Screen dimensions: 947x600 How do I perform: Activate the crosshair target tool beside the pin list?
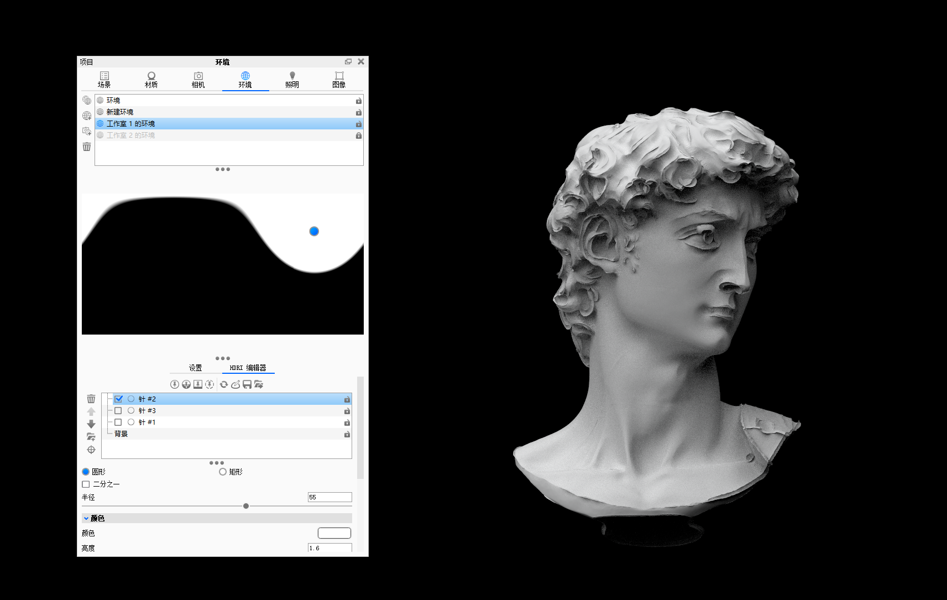coord(91,450)
